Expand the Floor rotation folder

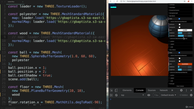[181, 78]
